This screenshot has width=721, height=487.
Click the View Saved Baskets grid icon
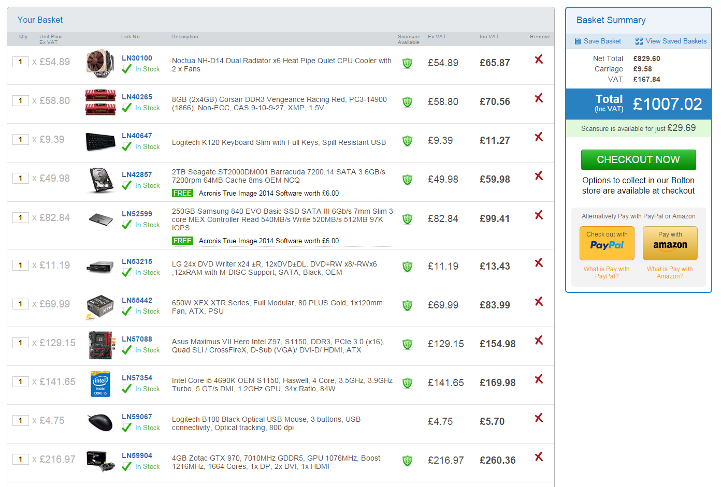639,41
